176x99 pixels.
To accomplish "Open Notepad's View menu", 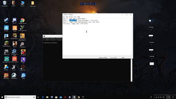I will tap(75, 17).
